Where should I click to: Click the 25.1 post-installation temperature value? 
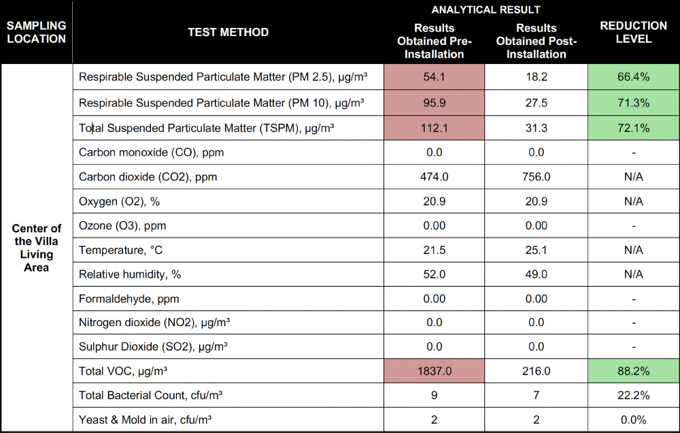point(536,251)
